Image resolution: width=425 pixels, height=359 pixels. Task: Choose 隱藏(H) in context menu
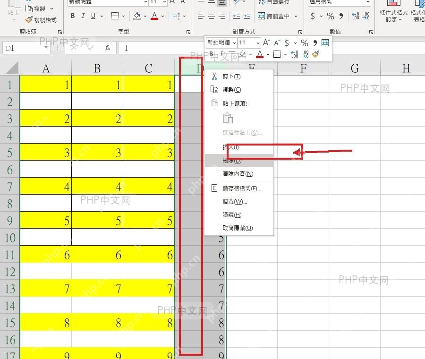(x=239, y=215)
